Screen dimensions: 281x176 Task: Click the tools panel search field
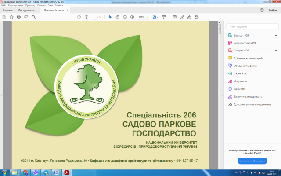pyautogui.click(x=252, y=26)
